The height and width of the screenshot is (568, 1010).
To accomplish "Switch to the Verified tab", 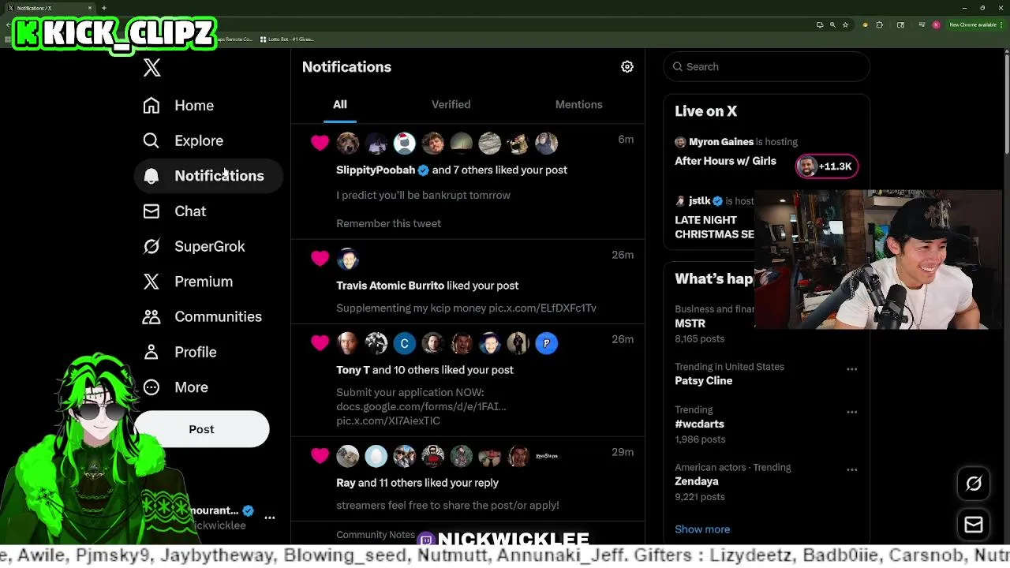I will pyautogui.click(x=451, y=105).
